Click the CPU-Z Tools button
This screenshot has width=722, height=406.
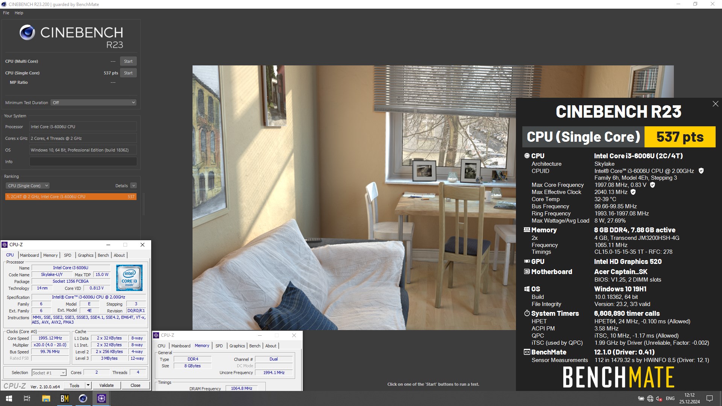[74, 385]
